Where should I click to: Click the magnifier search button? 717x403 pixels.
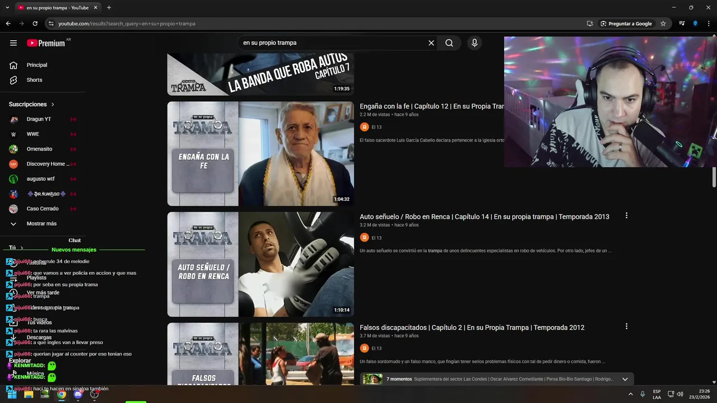pyautogui.click(x=449, y=43)
